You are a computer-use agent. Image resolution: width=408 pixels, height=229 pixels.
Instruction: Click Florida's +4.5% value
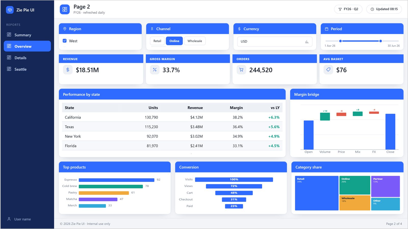point(274,146)
